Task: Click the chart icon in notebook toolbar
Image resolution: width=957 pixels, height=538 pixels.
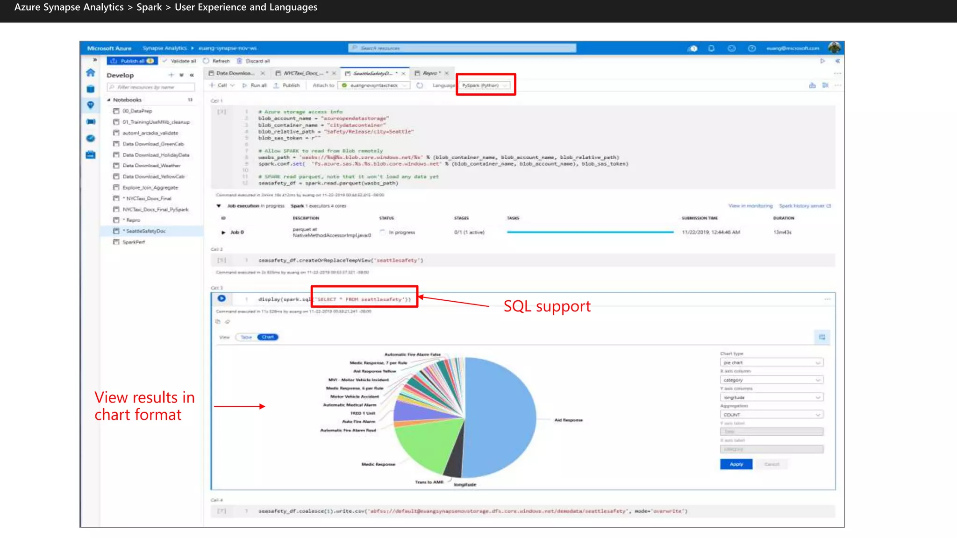Action: (812, 85)
